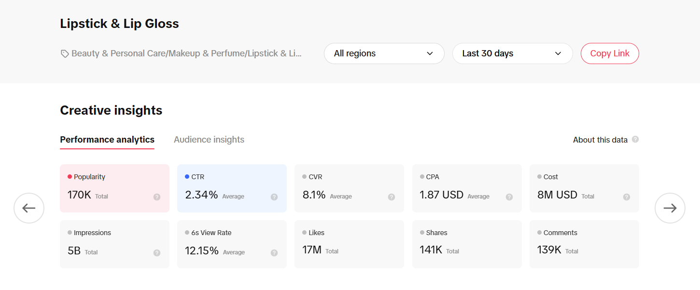Click the Popularity card help icon
The image size is (700, 290).
(156, 196)
